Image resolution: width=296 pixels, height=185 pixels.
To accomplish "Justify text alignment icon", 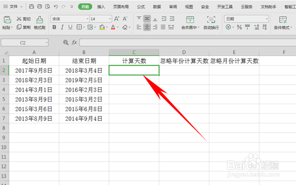I will [x=163, y=27].
